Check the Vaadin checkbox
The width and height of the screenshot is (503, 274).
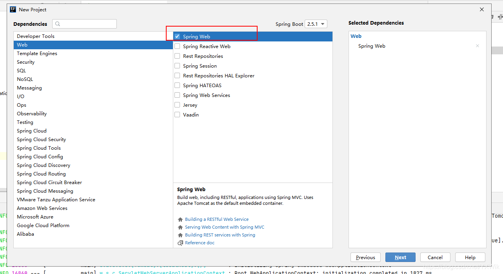177,115
